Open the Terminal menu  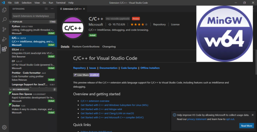(61, 3)
